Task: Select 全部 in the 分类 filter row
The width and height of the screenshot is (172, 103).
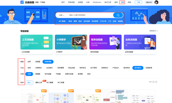Action: tap(29, 74)
